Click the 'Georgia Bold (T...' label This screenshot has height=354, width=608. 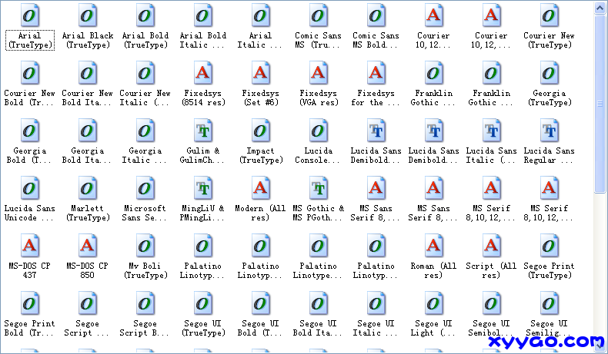(x=29, y=156)
